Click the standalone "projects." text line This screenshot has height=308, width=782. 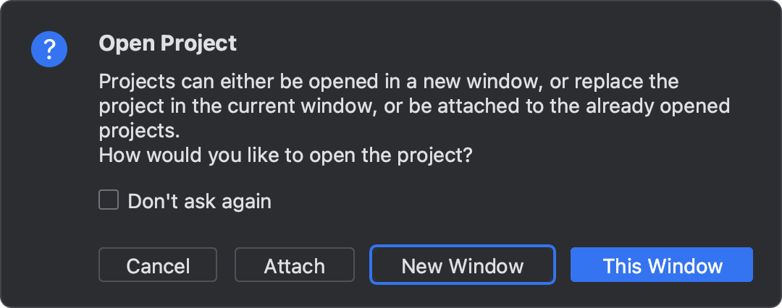pyautogui.click(x=138, y=132)
